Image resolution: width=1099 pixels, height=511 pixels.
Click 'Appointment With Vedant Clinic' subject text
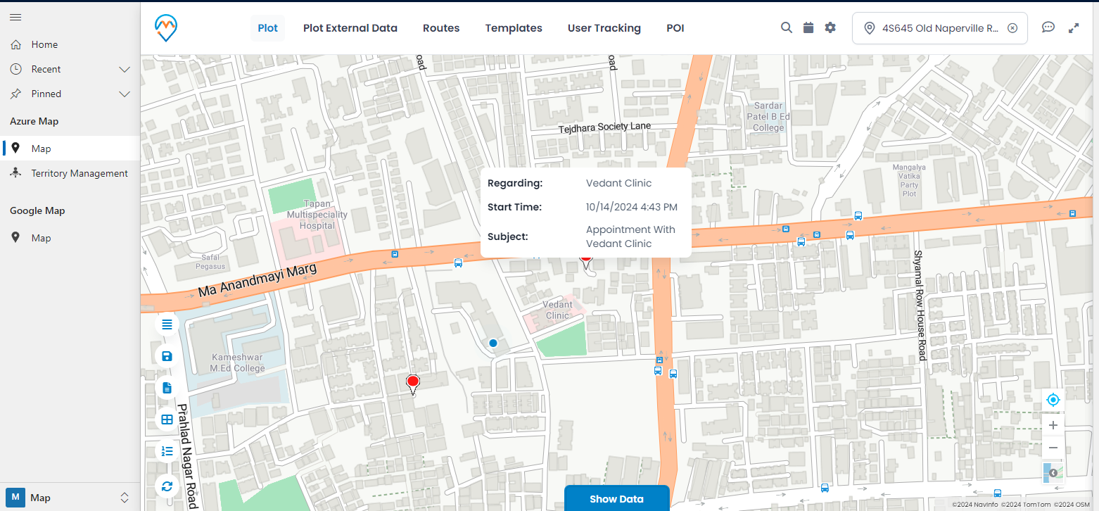630,236
